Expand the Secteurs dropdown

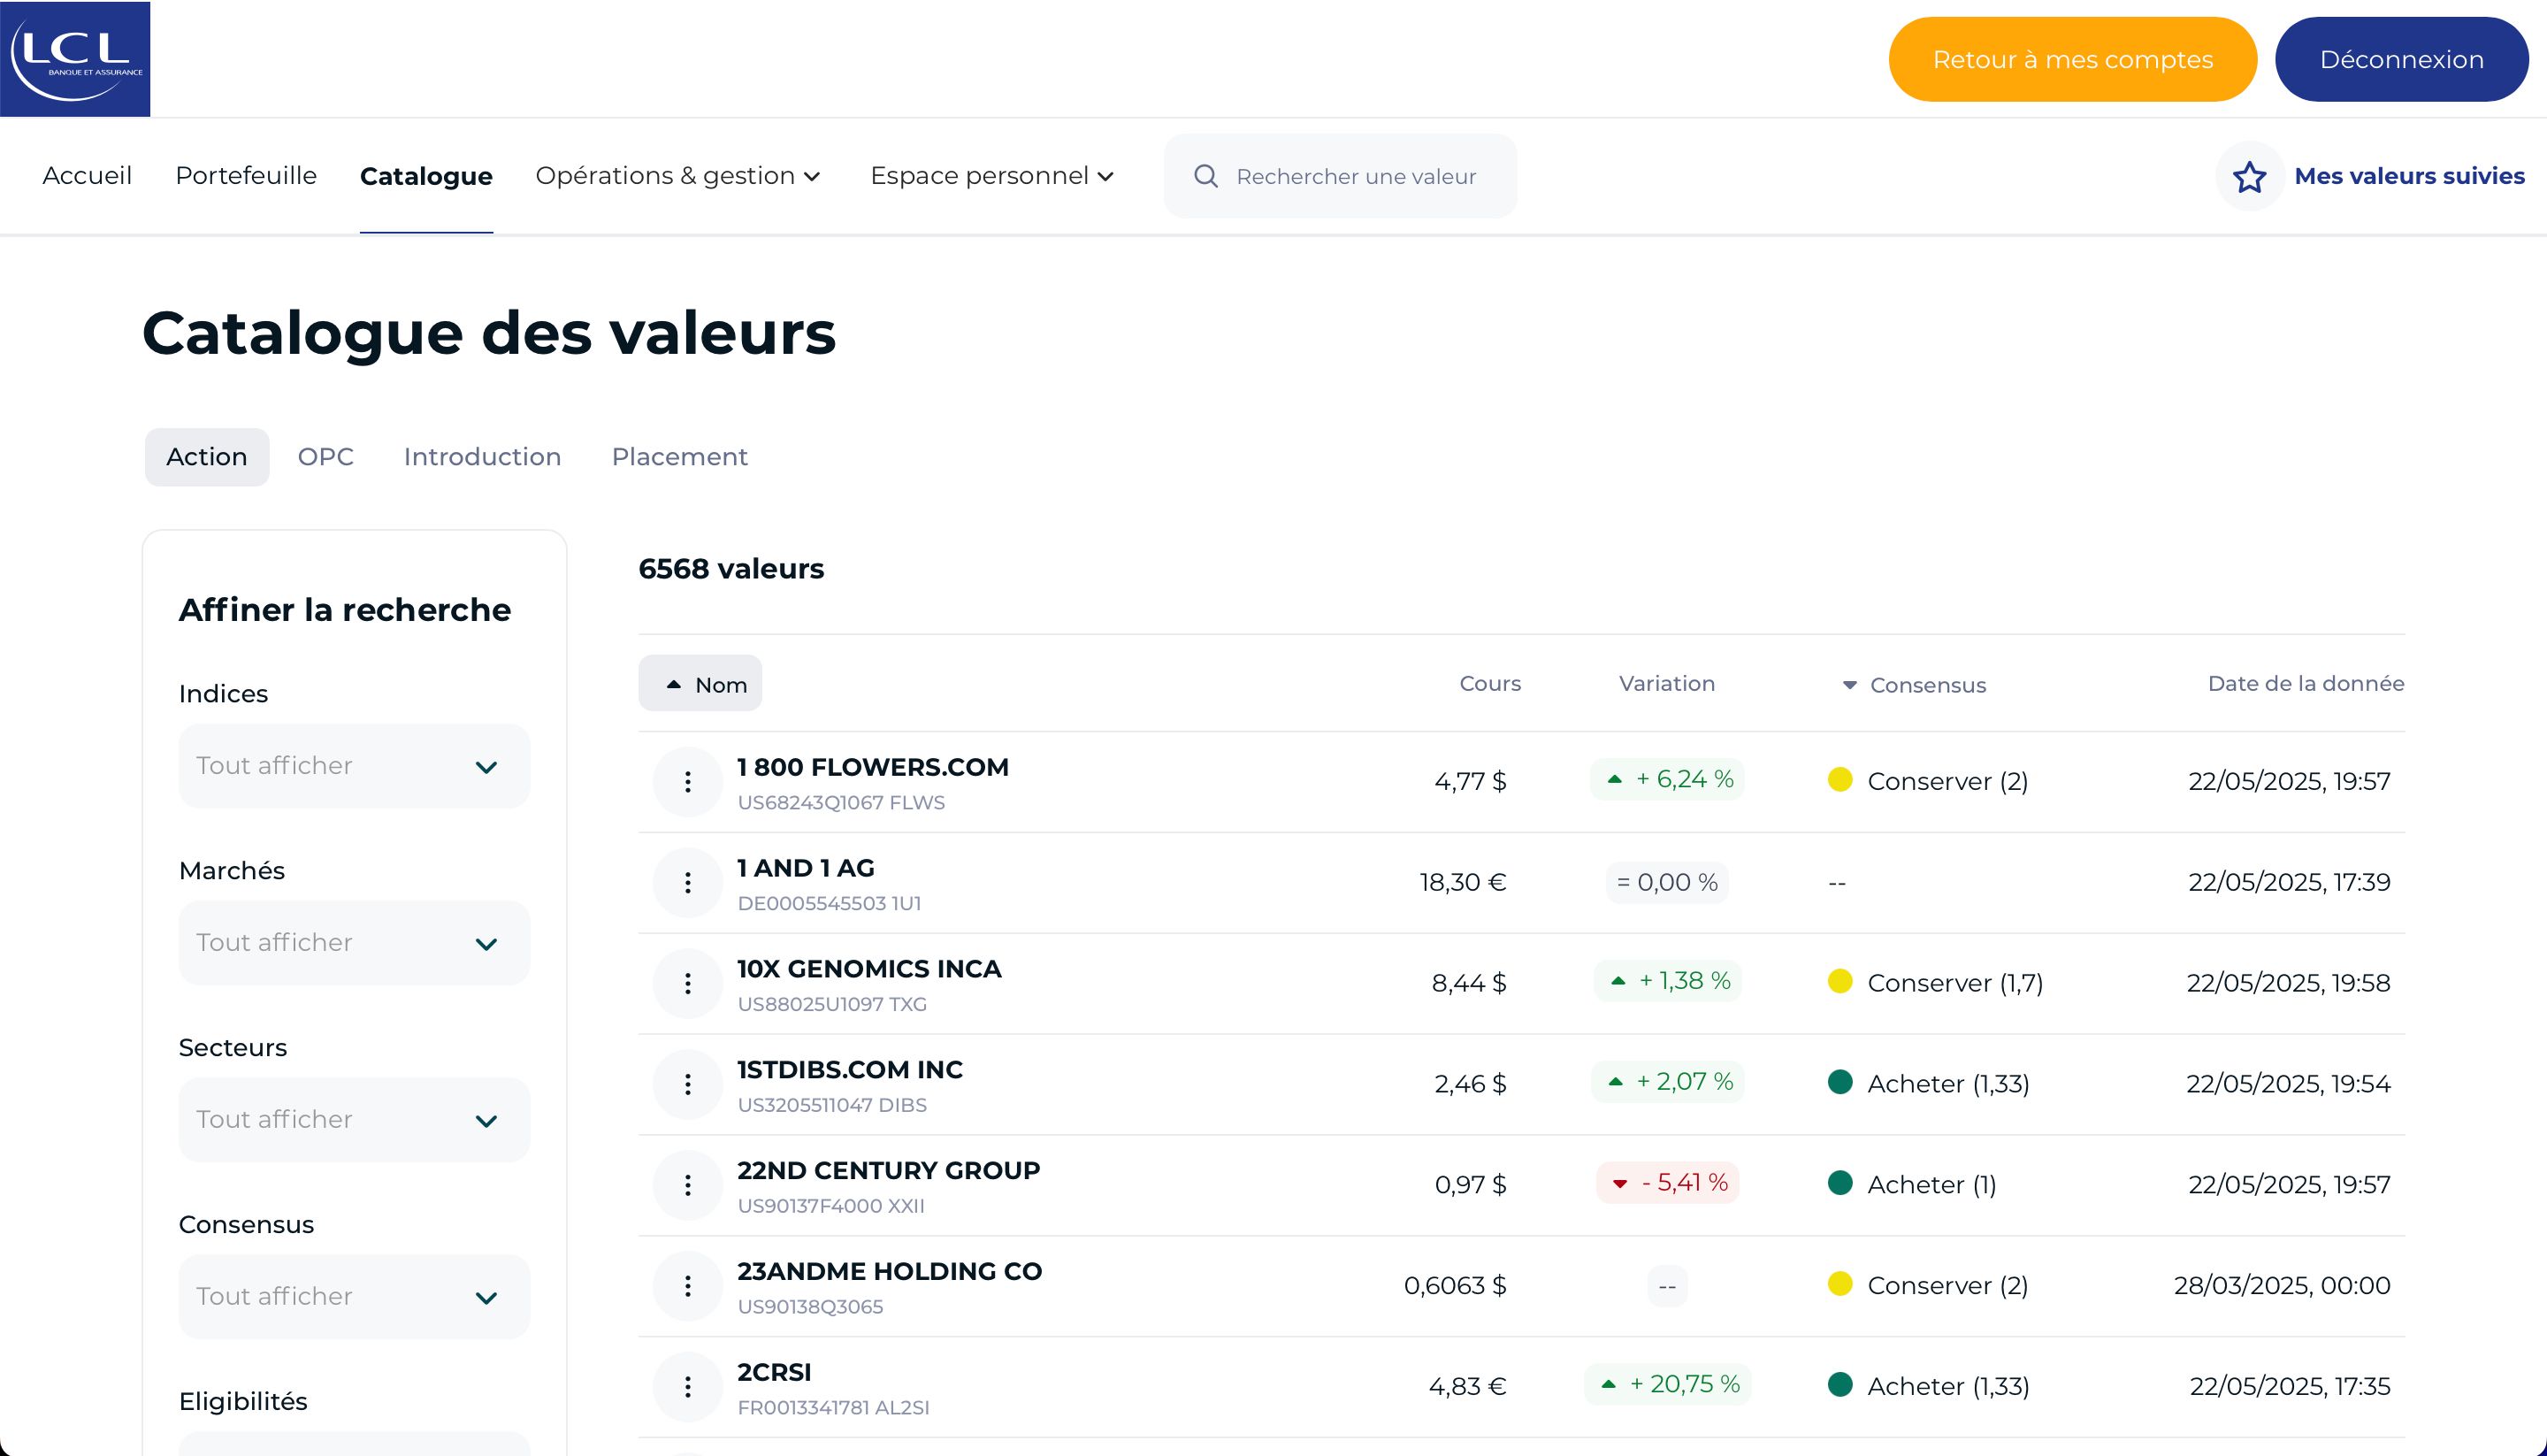tap(354, 1120)
